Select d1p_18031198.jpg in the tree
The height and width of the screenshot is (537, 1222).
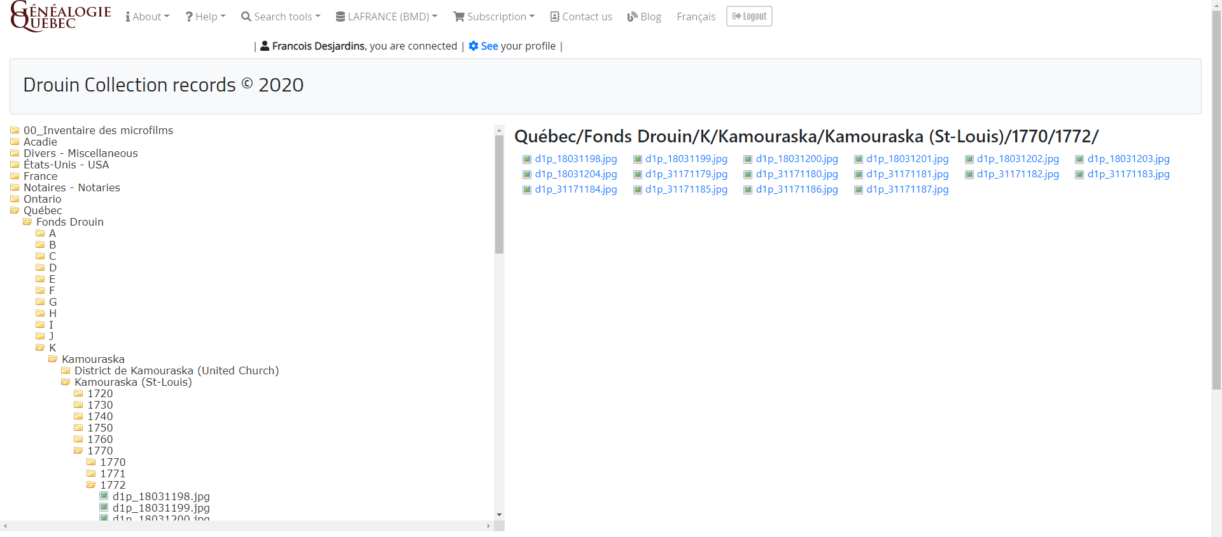[x=161, y=496]
